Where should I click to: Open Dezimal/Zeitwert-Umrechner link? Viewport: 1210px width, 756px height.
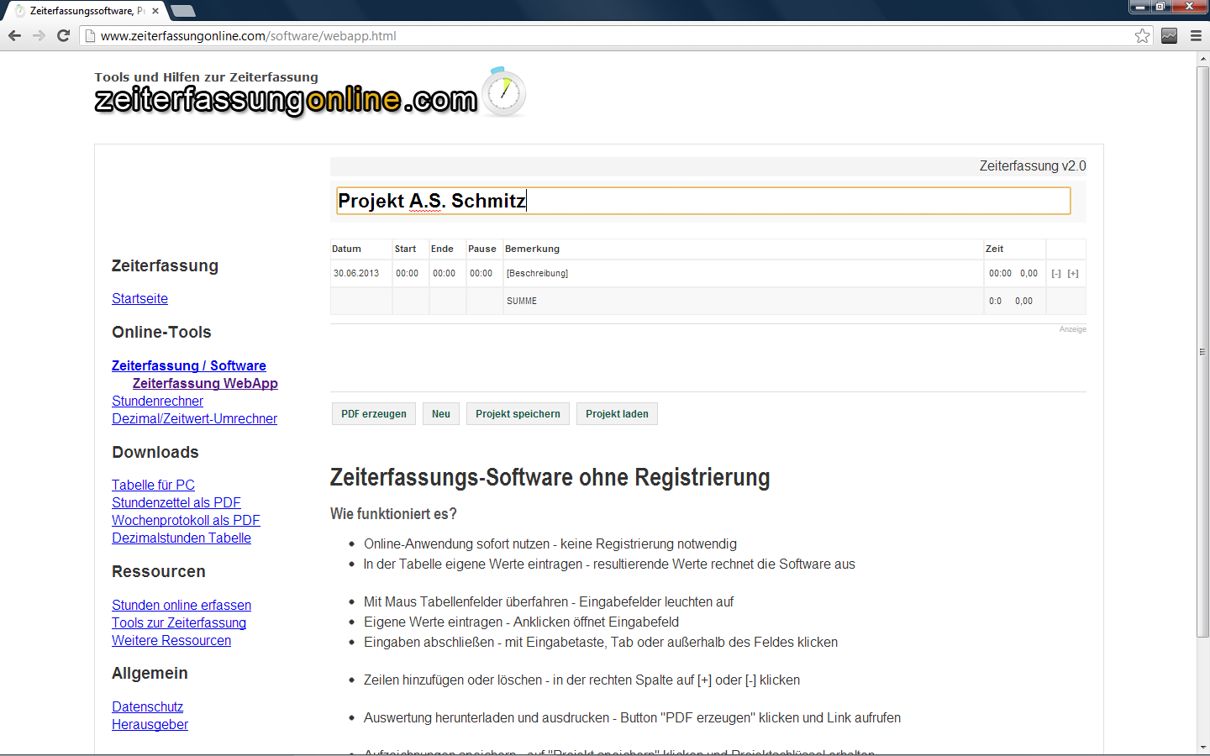click(x=194, y=418)
